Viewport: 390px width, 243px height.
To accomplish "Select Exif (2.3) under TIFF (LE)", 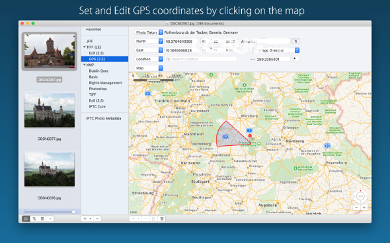I will pos(96,53).
